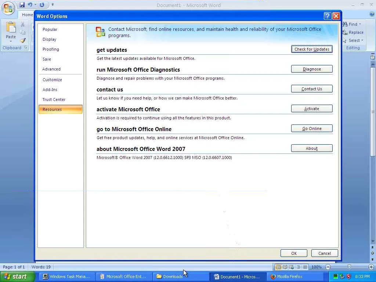The width and height of the screenshot is (376, 282).
Task: Dismiss dialog with Cancel button
Action: pyautogui.click(x=325, y=253)
